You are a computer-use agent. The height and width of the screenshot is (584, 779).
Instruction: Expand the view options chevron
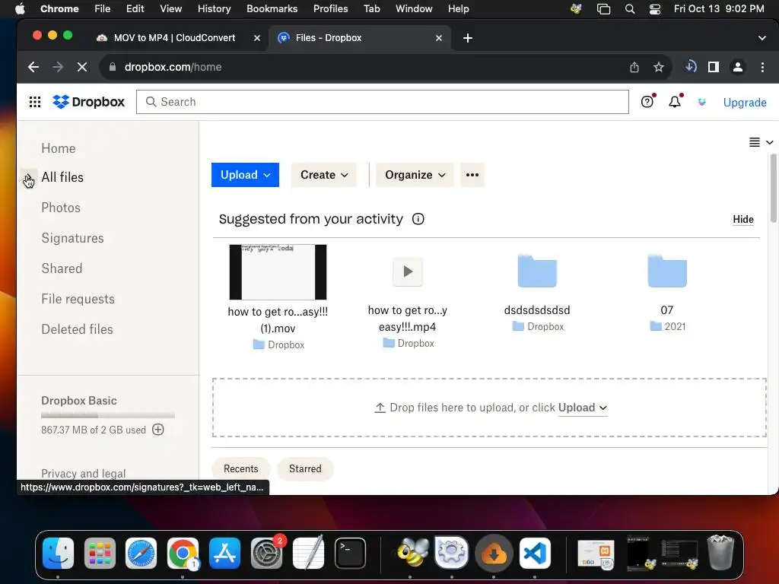point(769,142)
